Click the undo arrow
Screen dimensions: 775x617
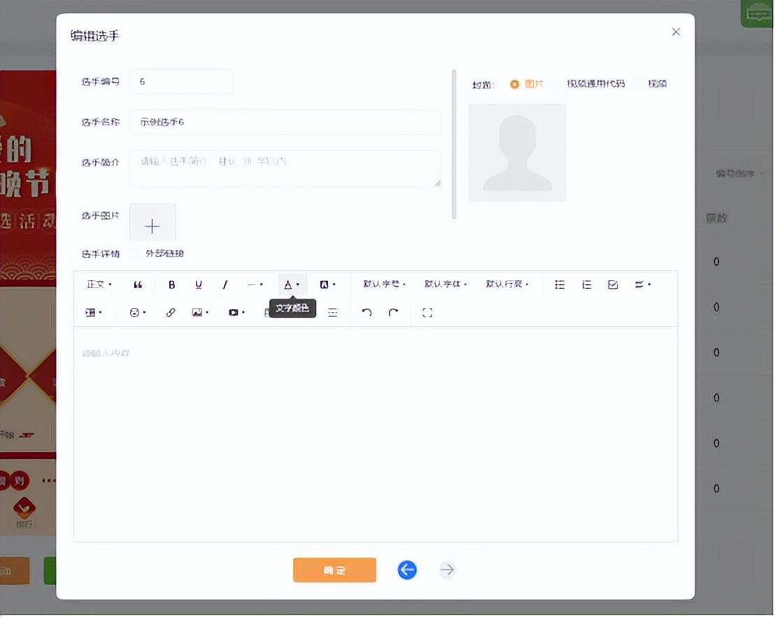pos(367,313)
